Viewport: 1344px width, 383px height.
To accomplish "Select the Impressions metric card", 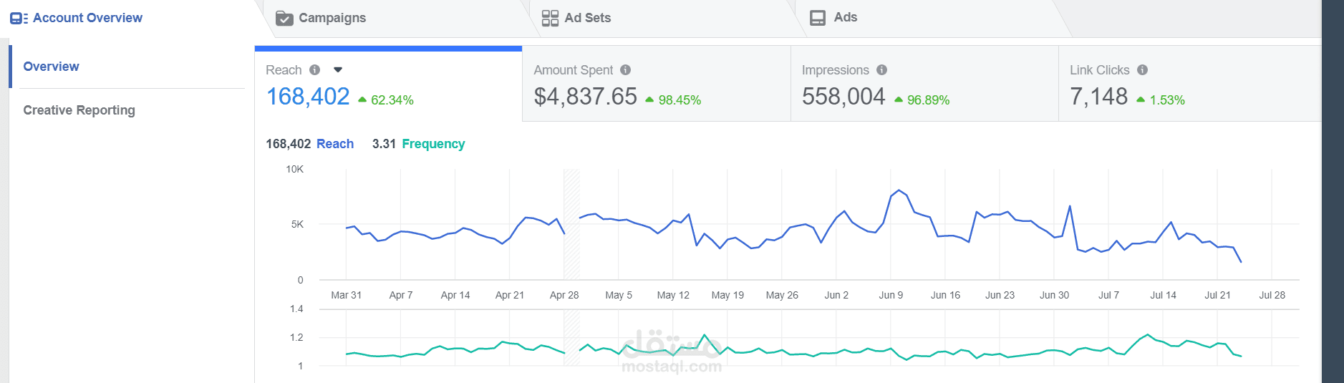I will coord(924,84).
